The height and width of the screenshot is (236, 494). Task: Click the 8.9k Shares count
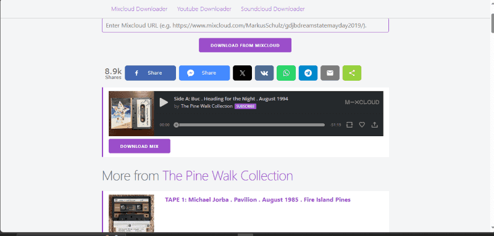113,73
